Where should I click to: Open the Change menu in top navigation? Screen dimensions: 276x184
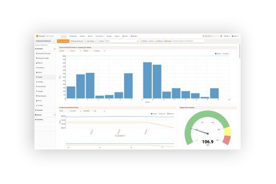pos(109,36)
